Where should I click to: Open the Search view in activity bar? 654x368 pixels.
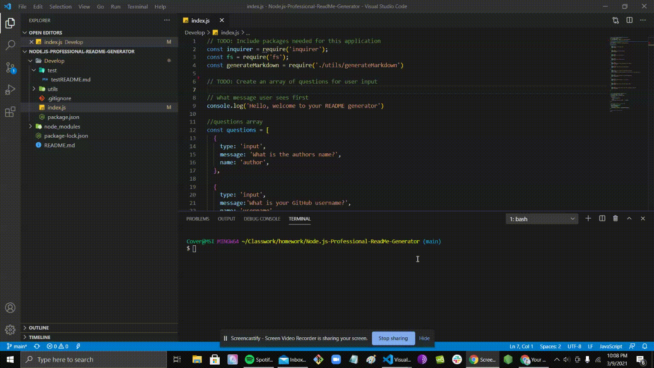click(10, 45)
